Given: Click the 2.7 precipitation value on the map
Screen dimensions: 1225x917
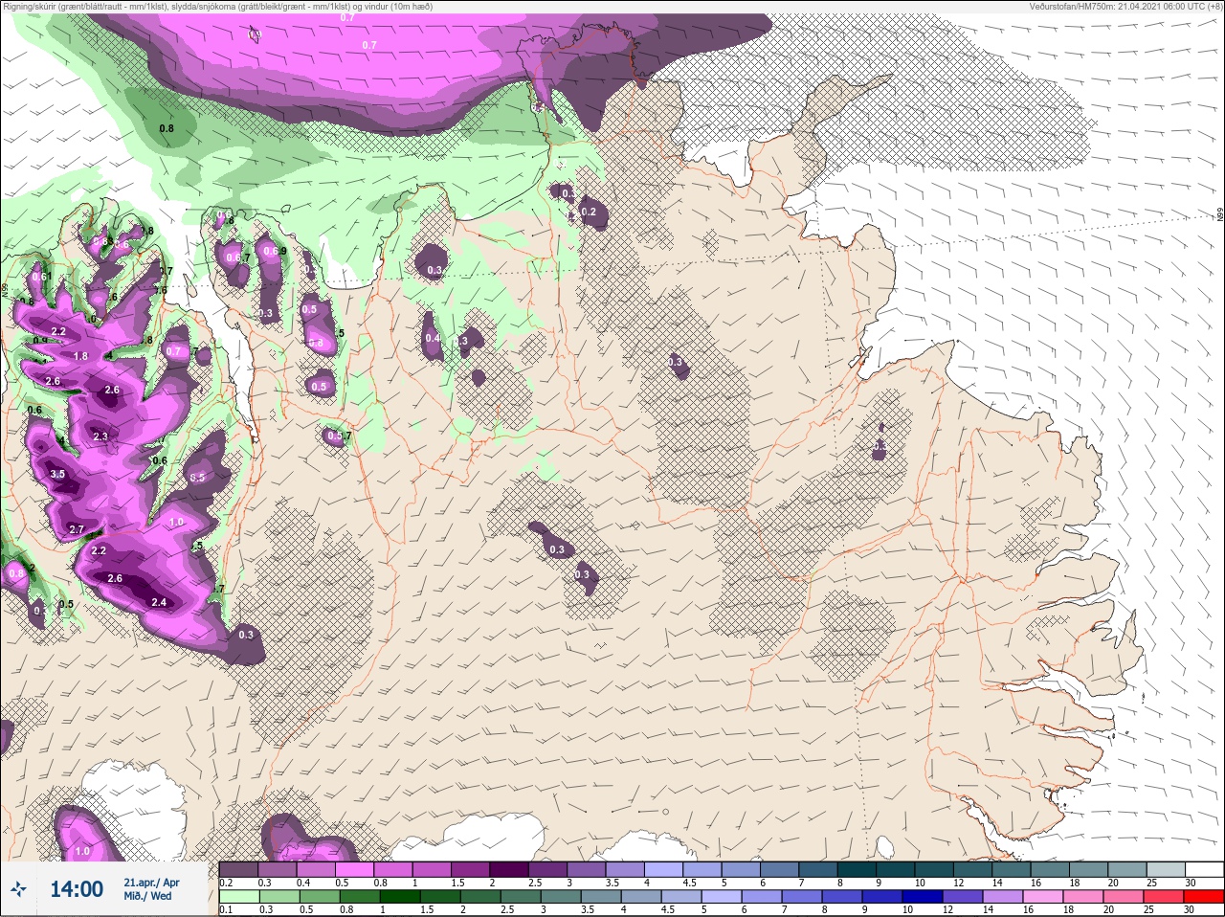Looking at the screenshot, I should point(77,529).
